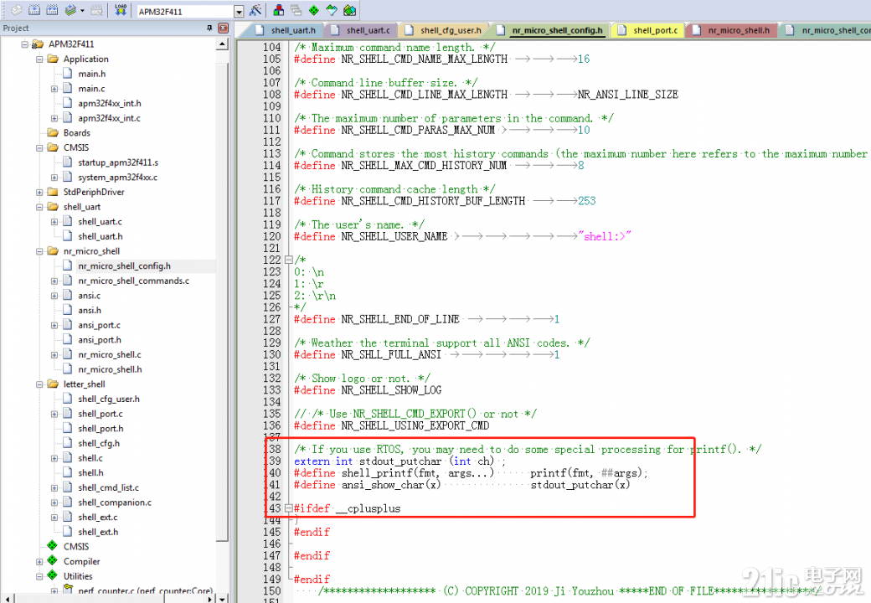Image resolution: width=871 pixels, height=603 pixels.
Task: Click the Download (LOAD) to flash icon
Action: coord(120,10)
